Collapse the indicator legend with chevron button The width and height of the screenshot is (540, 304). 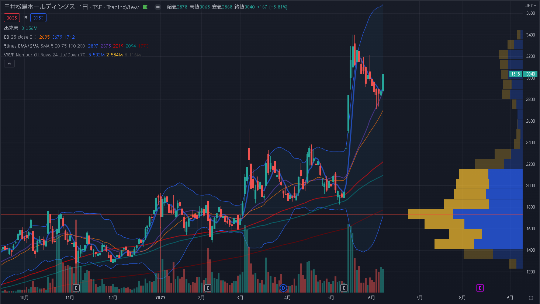pos(10,64)
